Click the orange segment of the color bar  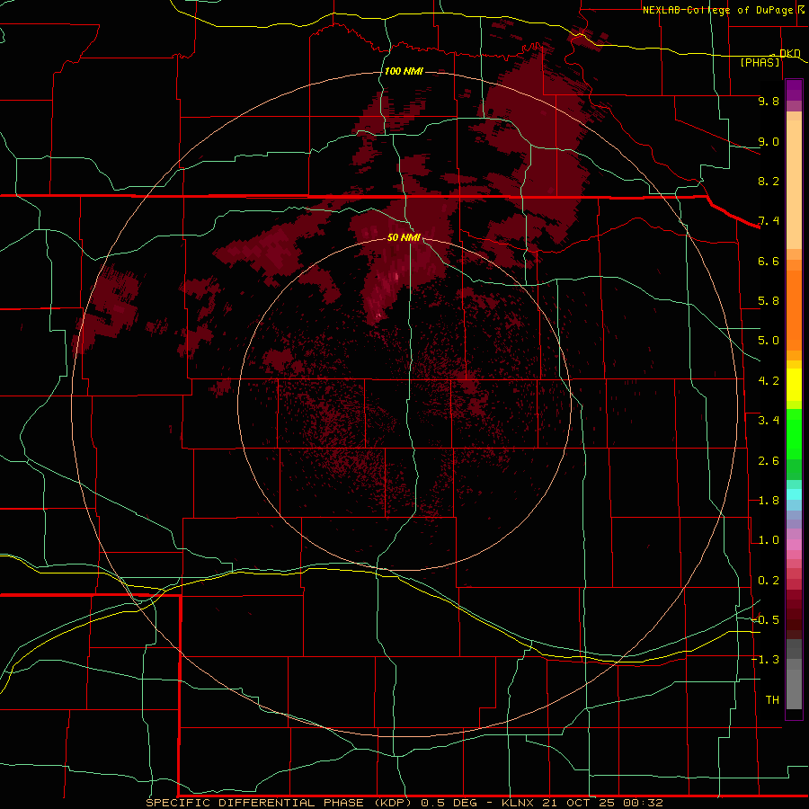[794, 309]
